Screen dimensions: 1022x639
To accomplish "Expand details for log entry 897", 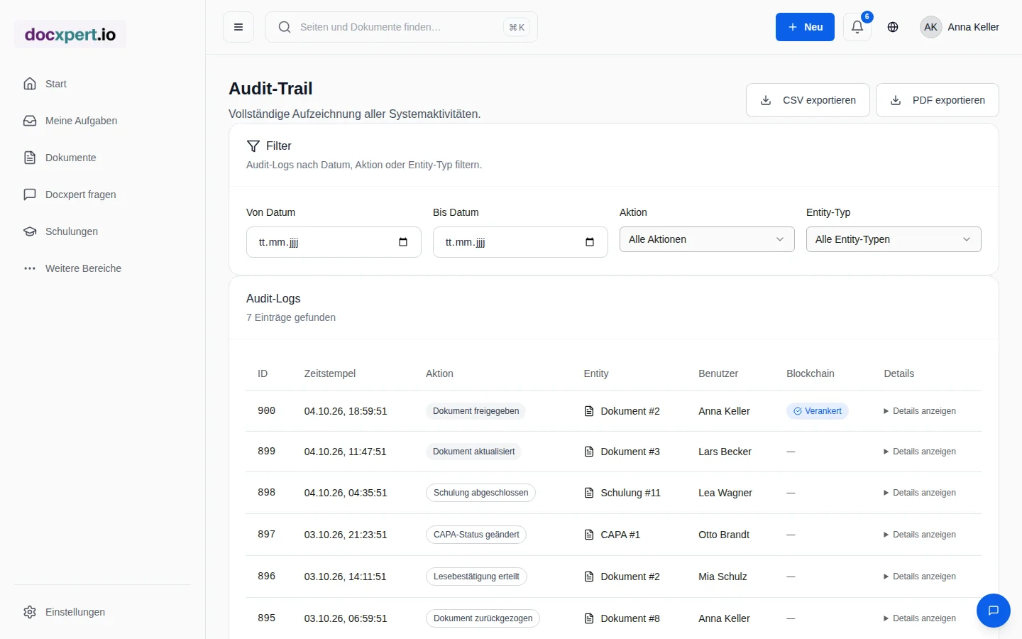I will click(920, 535).
